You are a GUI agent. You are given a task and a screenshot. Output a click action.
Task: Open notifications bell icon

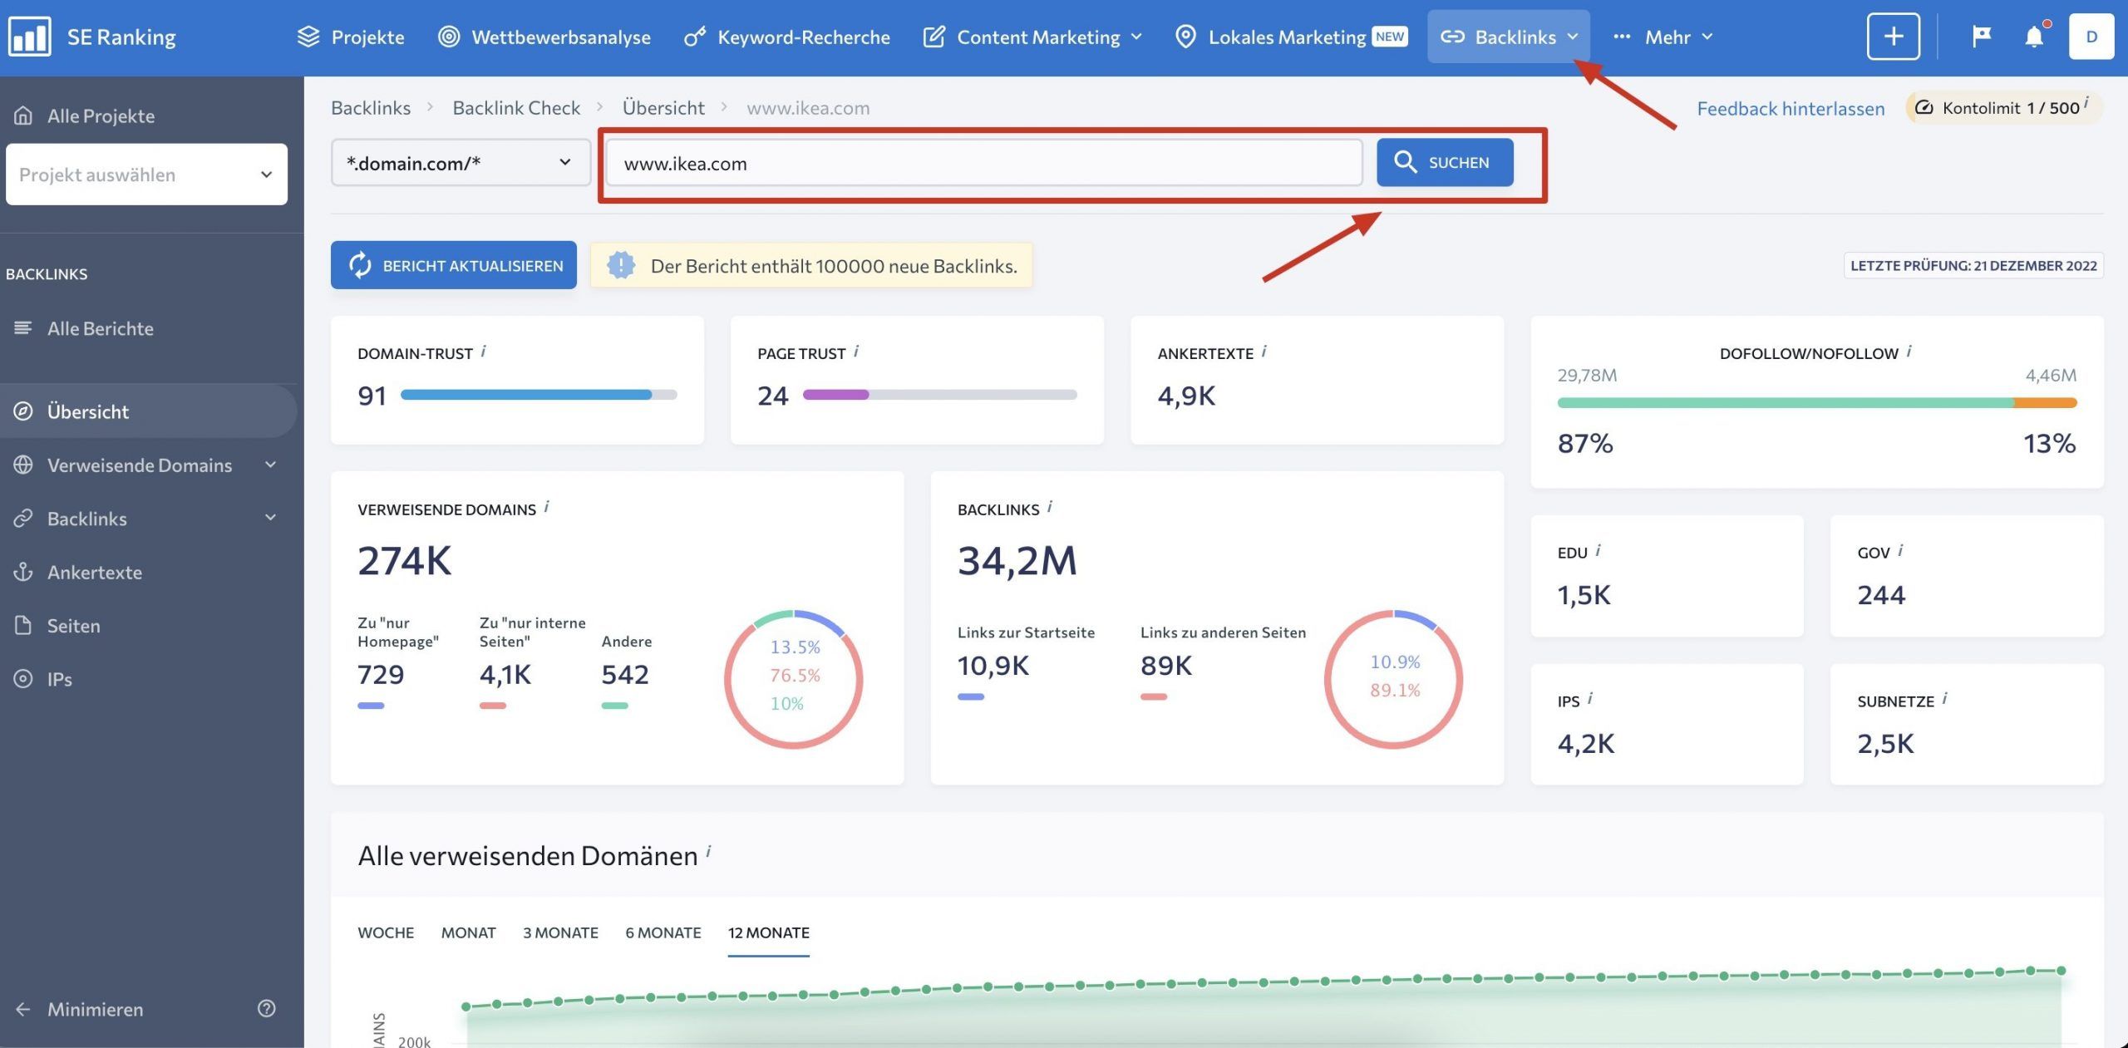pos(2034,37)
